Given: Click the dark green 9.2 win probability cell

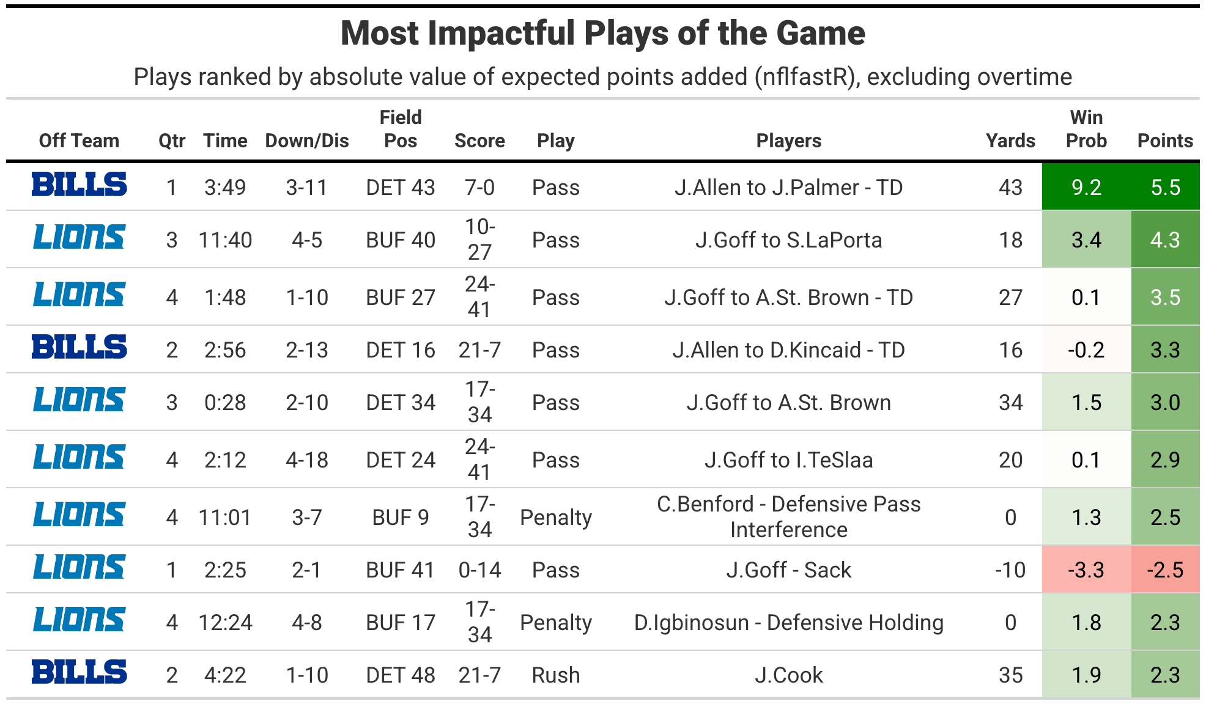Looking at the screenshot, I should click(1087, 187).
